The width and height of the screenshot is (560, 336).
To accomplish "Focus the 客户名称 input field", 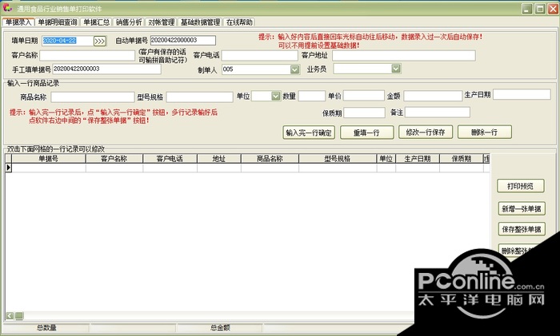I will tap(87, 55).
